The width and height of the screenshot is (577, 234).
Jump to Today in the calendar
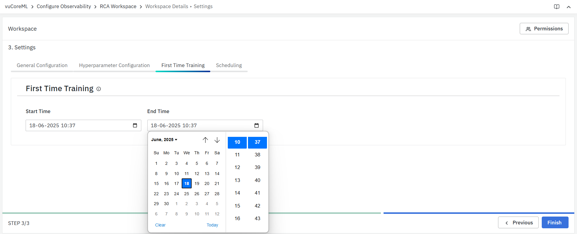coord(212,225)
